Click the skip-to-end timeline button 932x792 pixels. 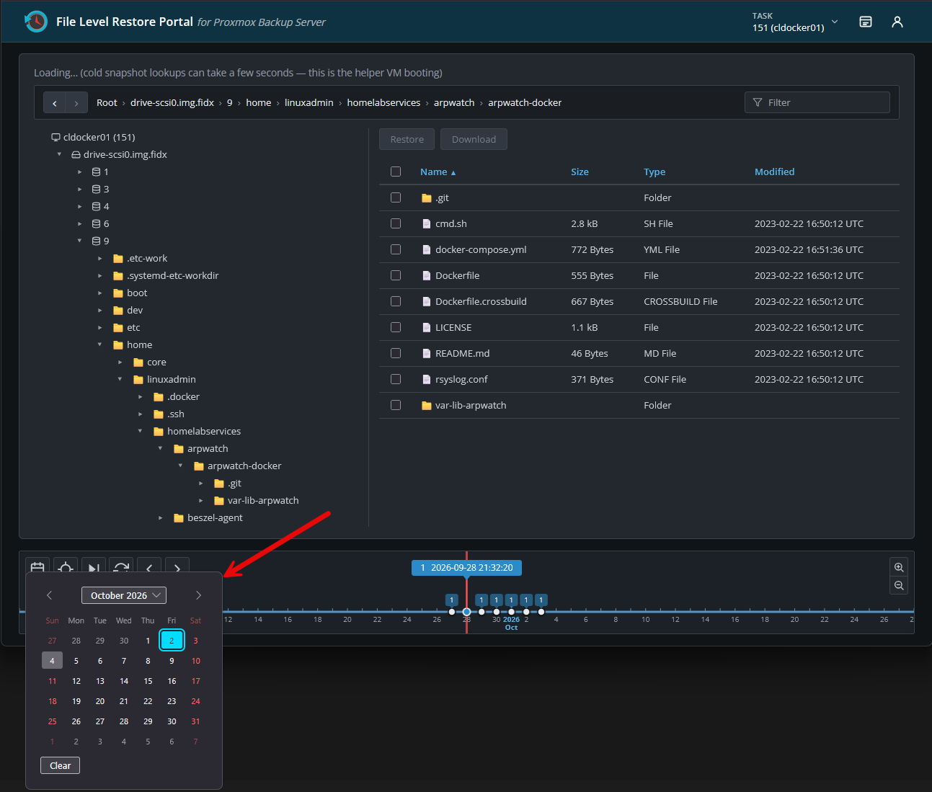(94, 566)
